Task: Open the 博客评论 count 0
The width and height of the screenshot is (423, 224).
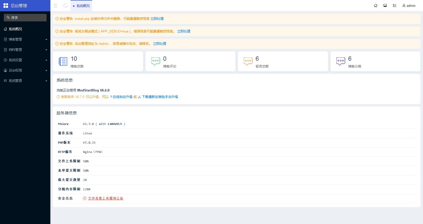Action: (x=165, y=59)
